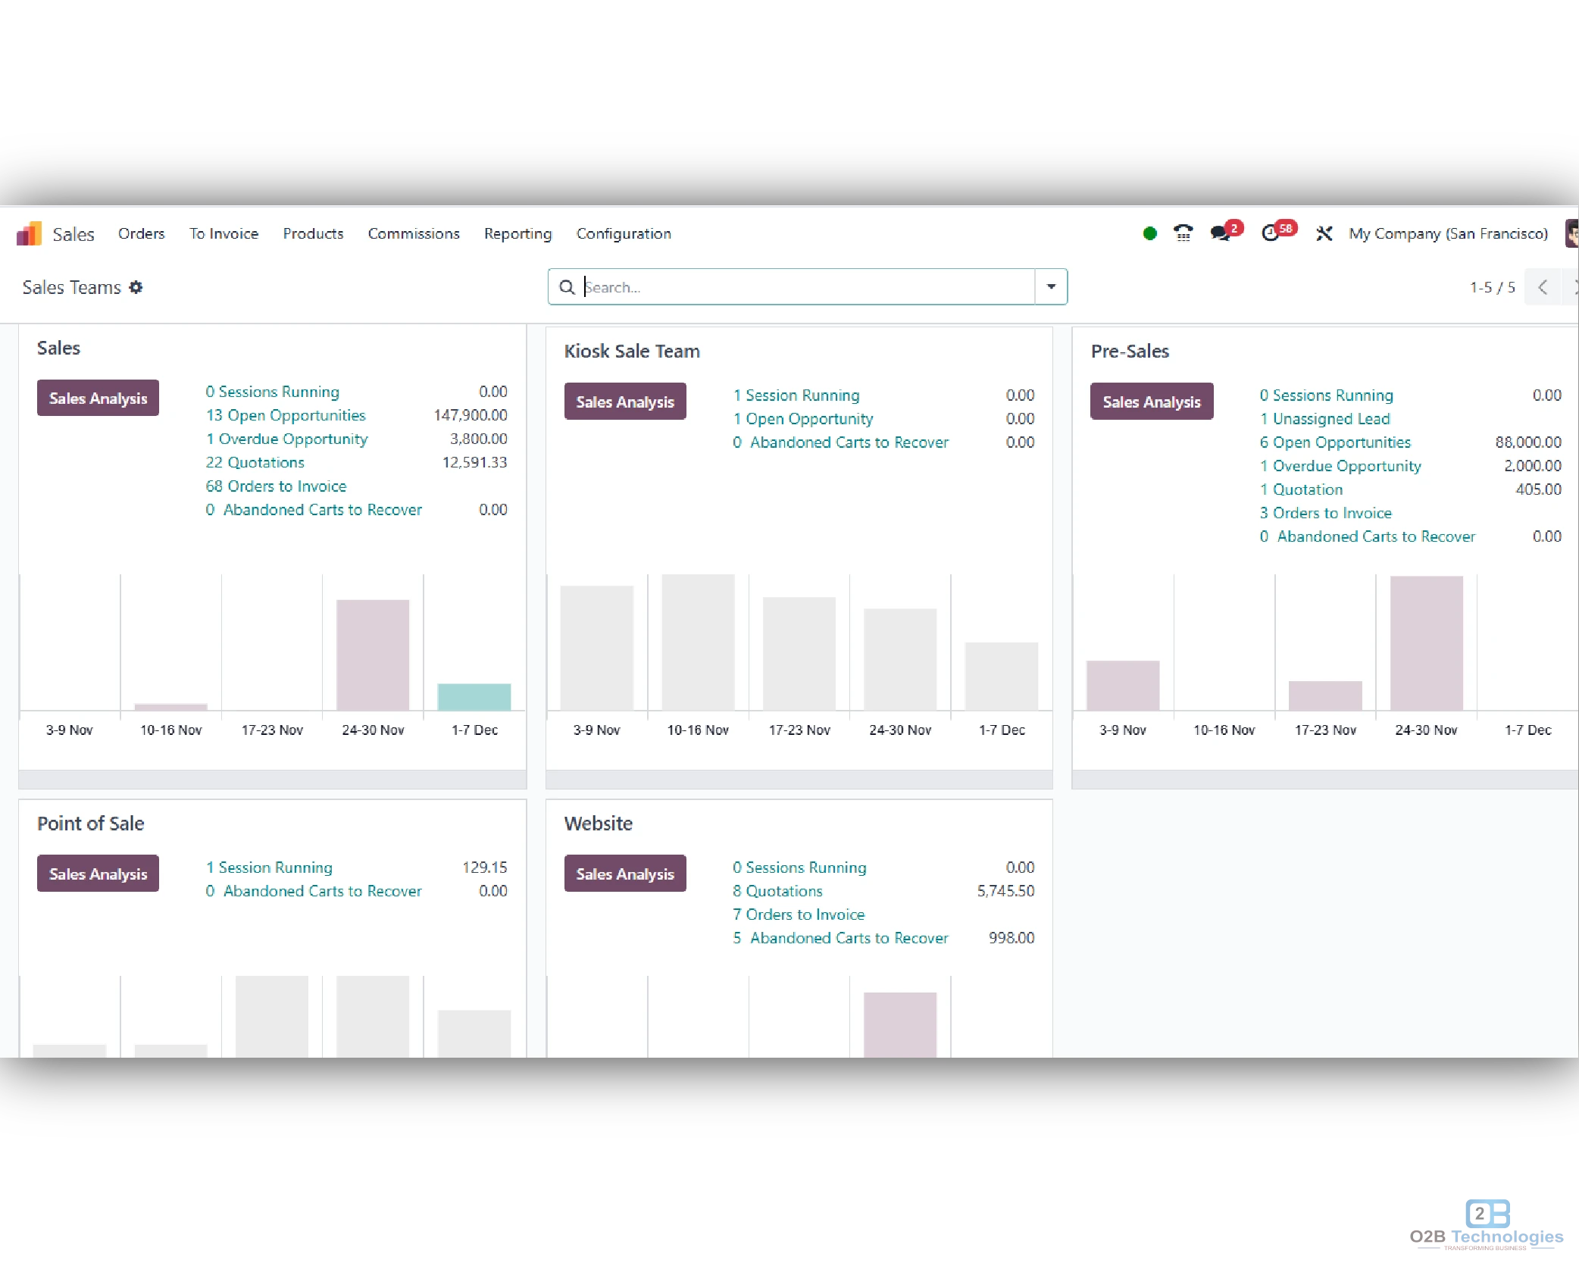This screenshot has height=1263, width=1579.
Task: Open messages with 2 notifications
Action: (x=1220, y=233)
